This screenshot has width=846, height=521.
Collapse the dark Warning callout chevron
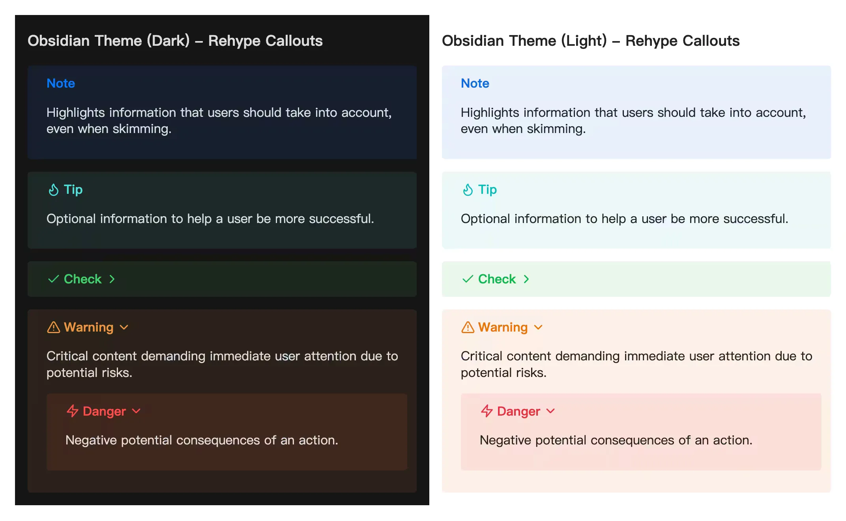(124, 327)
